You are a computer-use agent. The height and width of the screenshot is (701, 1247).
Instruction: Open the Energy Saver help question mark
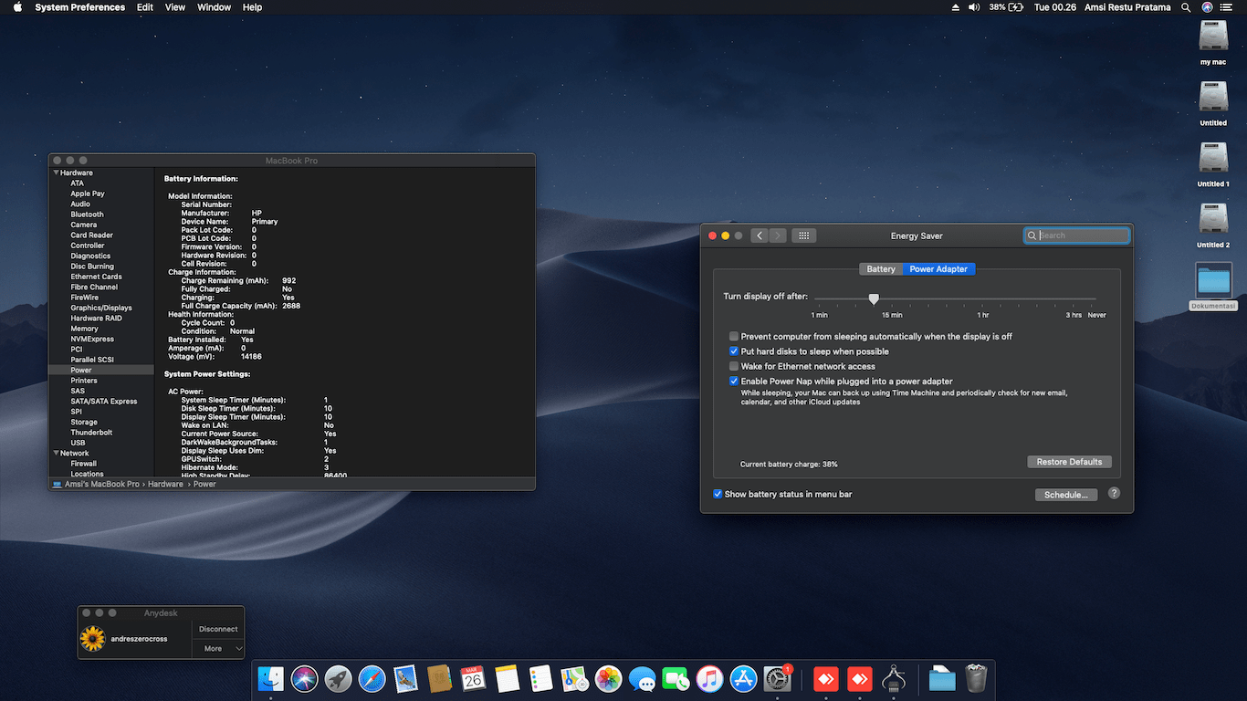tap(1114, 493)
